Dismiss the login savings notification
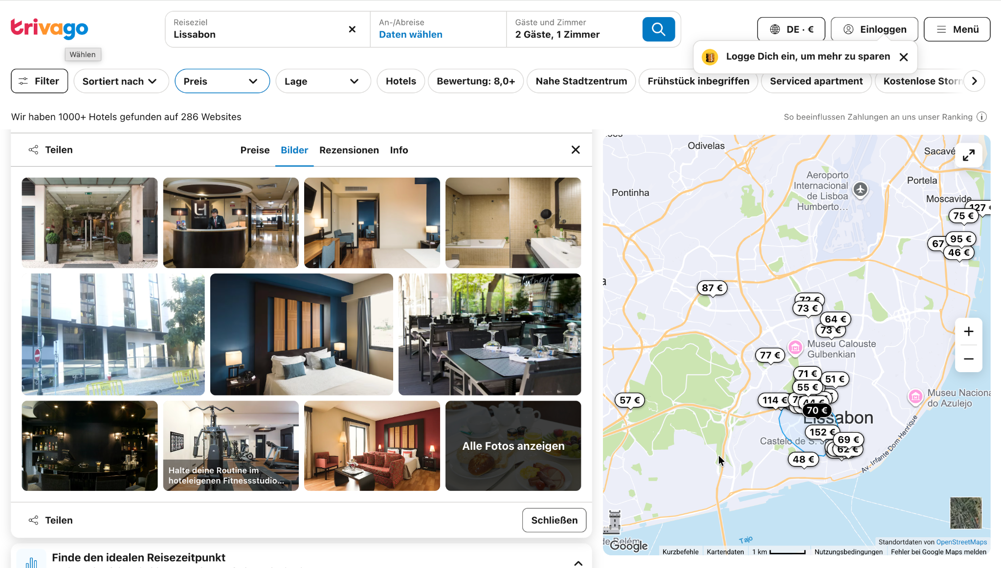Viewport: 1001px width, 568px height. pos(904,57)
